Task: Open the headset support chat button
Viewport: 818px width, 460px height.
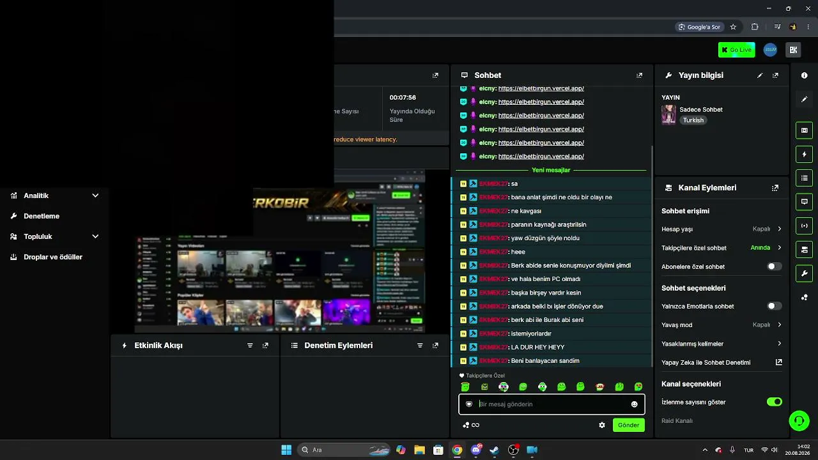Action: click(x=799, y=420)
